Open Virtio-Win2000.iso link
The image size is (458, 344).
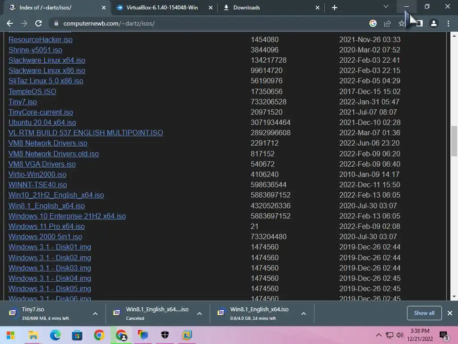38,174
